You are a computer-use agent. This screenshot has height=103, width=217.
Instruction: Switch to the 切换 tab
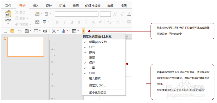(x=62, y=6)
